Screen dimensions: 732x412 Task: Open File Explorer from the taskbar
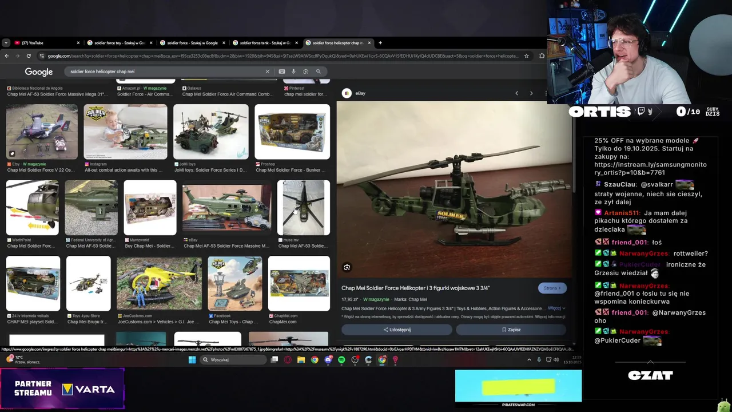[301, 359]
